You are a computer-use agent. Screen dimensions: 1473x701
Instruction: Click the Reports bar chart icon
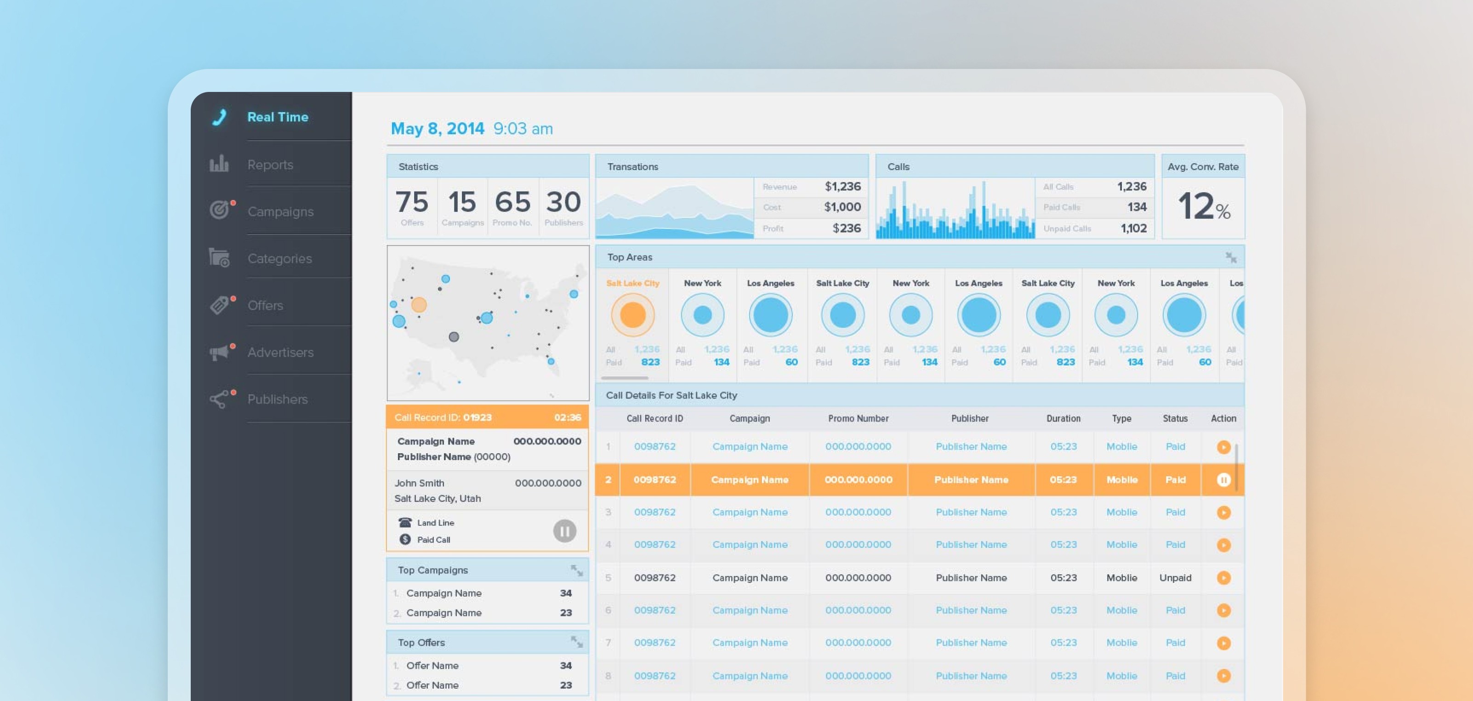[x=219, y=164]
